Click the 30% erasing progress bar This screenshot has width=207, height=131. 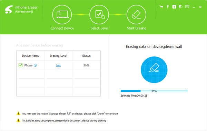pyautogui.click(x=154, y=91)
